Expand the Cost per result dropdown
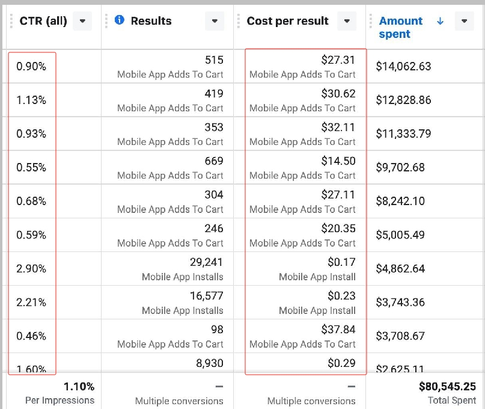The height and width of the screenshot is (409, 485). pos(347,21)
